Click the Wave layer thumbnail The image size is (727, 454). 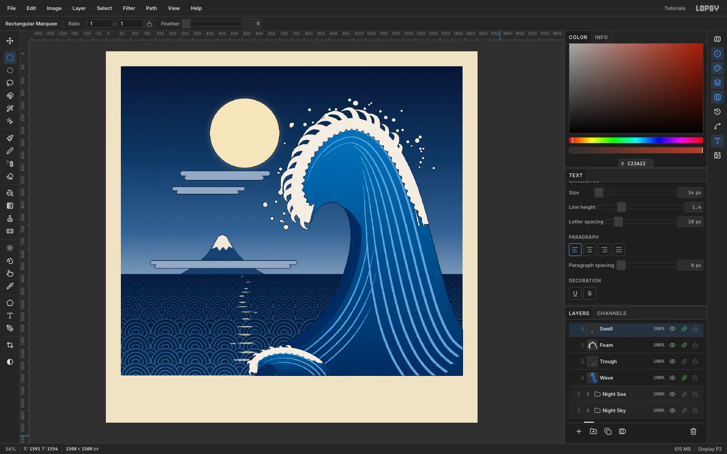[x=593, y=378]
